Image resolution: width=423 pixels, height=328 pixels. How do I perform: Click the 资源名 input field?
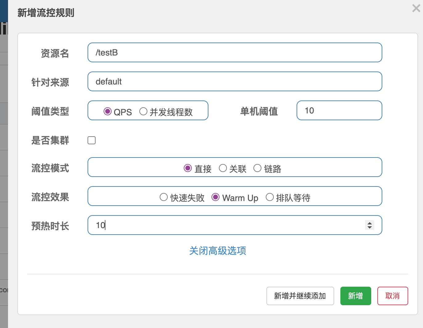(235, 52)
